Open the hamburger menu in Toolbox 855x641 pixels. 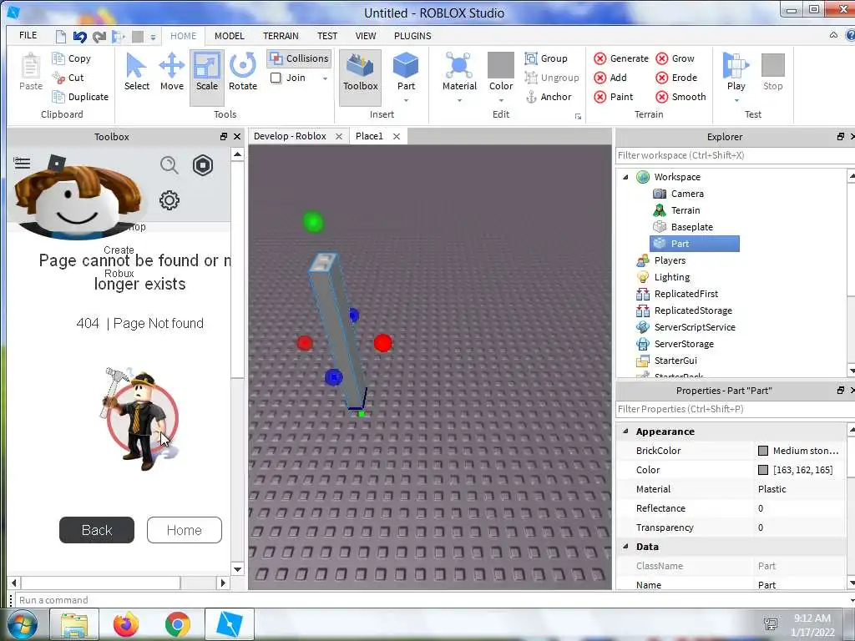click(x=22, y=163)
